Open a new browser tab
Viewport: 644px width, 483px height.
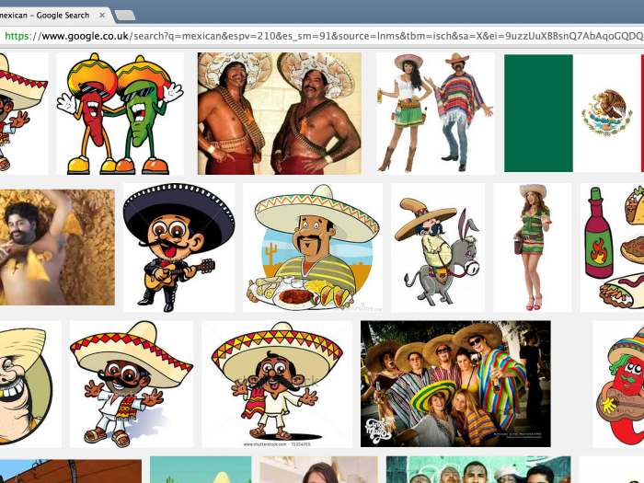pos(124,16)
